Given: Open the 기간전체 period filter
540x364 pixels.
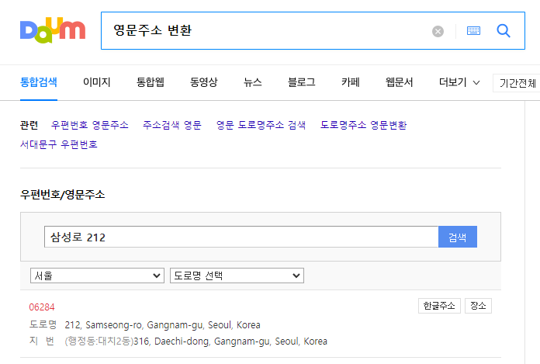Looking at the screenshot, I should point(517,83).
